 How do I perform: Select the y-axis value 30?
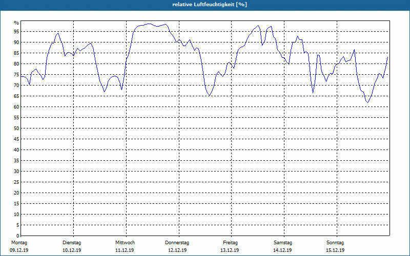(16, 172)
